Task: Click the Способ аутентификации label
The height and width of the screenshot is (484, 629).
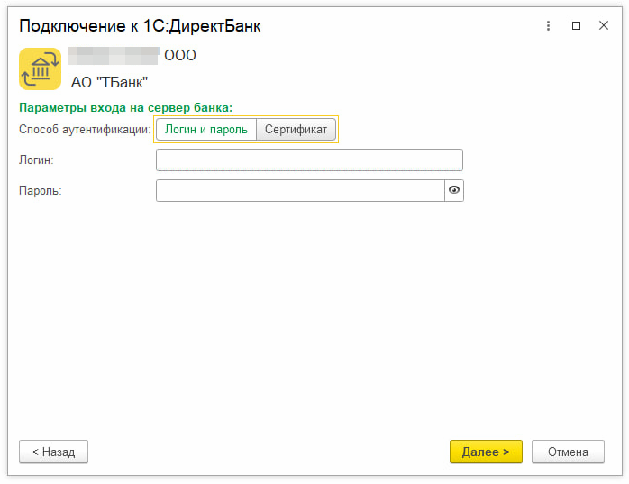Action: click(85, 130)
